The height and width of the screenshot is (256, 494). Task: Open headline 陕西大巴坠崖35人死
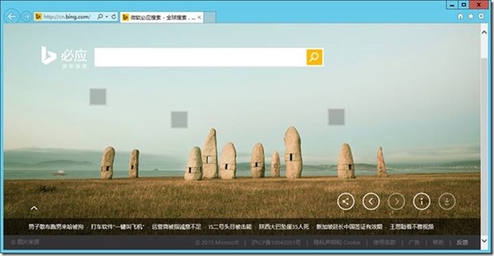click(x=284, y=227)
